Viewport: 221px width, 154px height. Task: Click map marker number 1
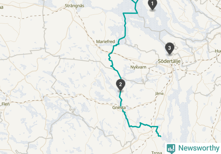152,4
